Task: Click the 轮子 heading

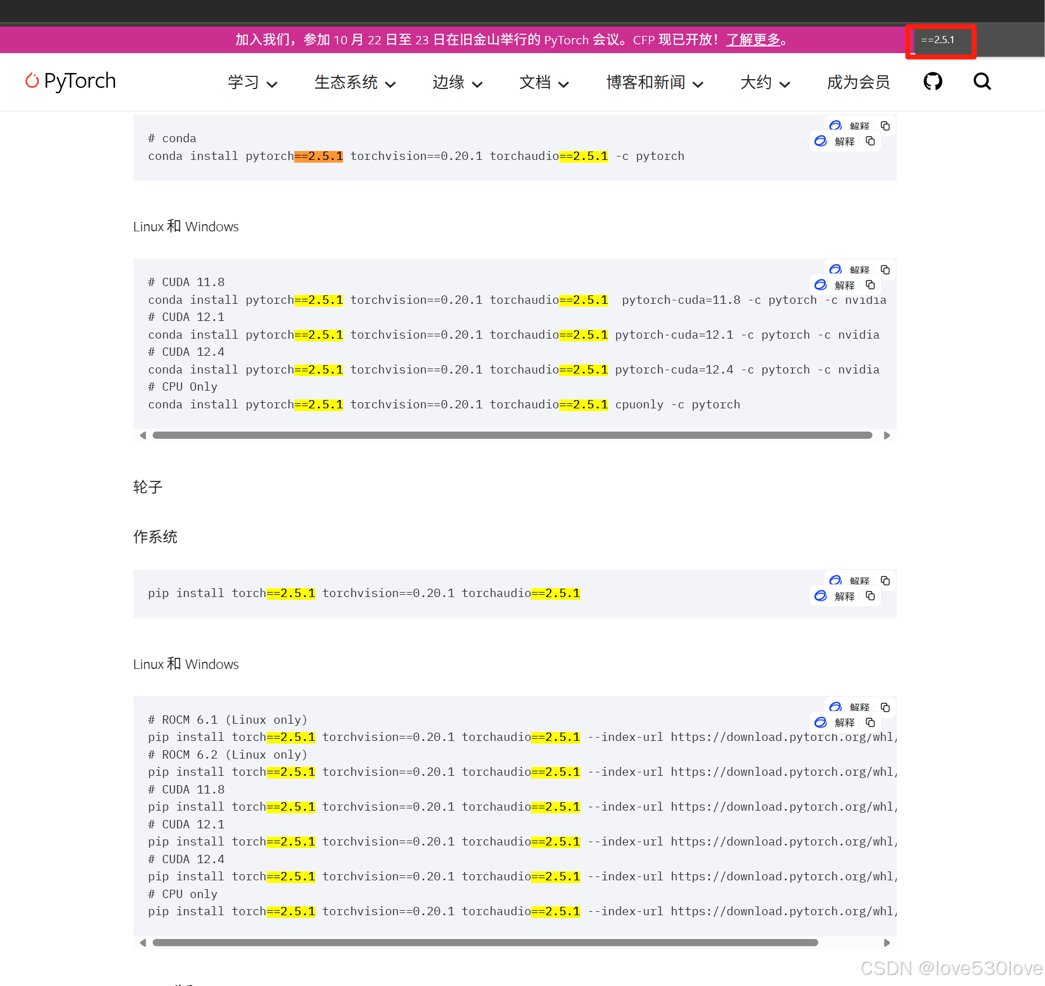Action: tap(148, 487)
